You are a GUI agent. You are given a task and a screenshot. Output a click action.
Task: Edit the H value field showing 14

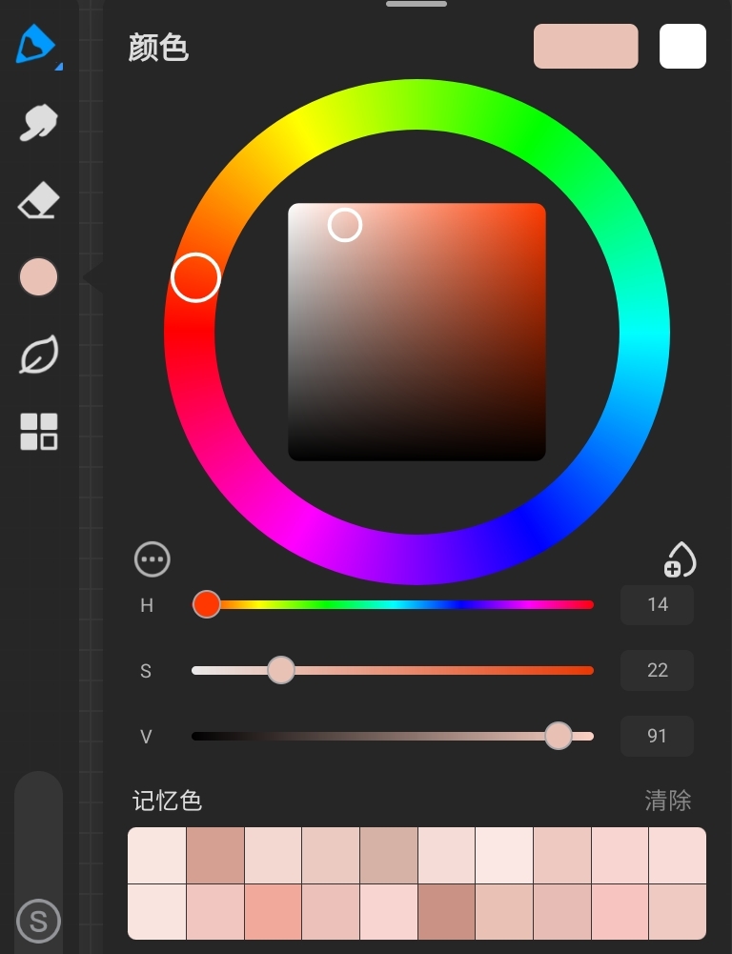(657, 604)
